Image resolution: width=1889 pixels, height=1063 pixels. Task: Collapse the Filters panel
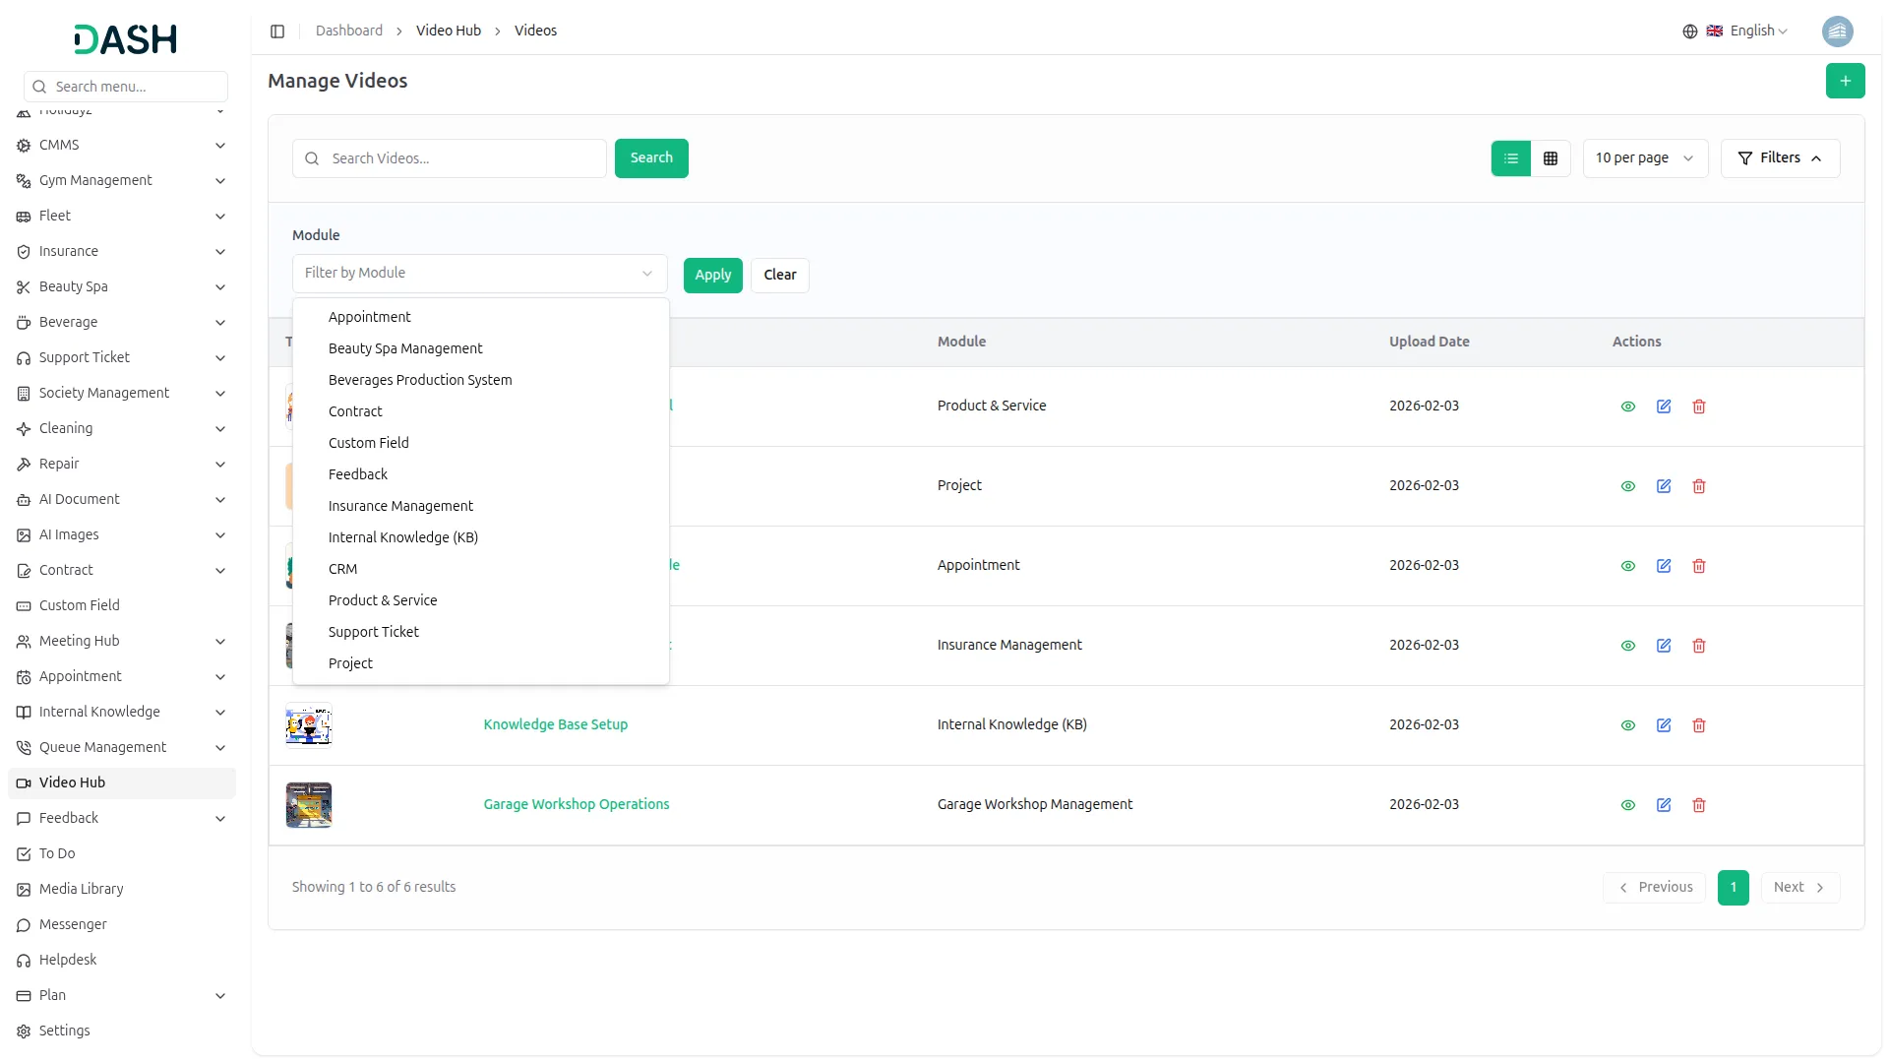click(x=1780, y=158)
